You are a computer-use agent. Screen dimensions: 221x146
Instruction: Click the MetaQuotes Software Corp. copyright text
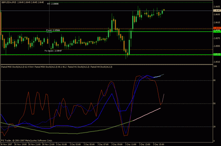(27, 140)
